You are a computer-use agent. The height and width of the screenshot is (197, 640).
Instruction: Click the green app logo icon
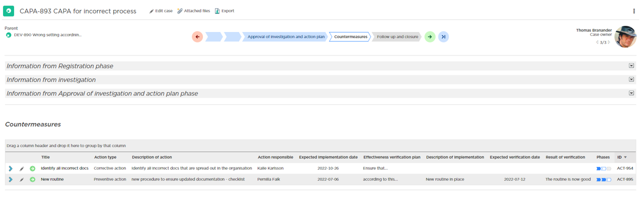[8, 11]
